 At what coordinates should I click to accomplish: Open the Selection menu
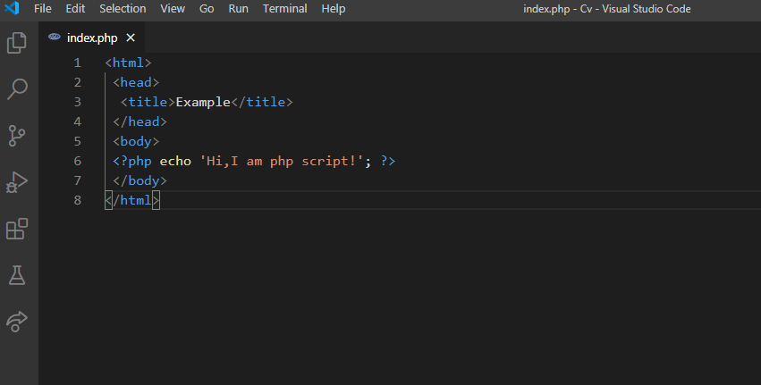tap(123, 9)
